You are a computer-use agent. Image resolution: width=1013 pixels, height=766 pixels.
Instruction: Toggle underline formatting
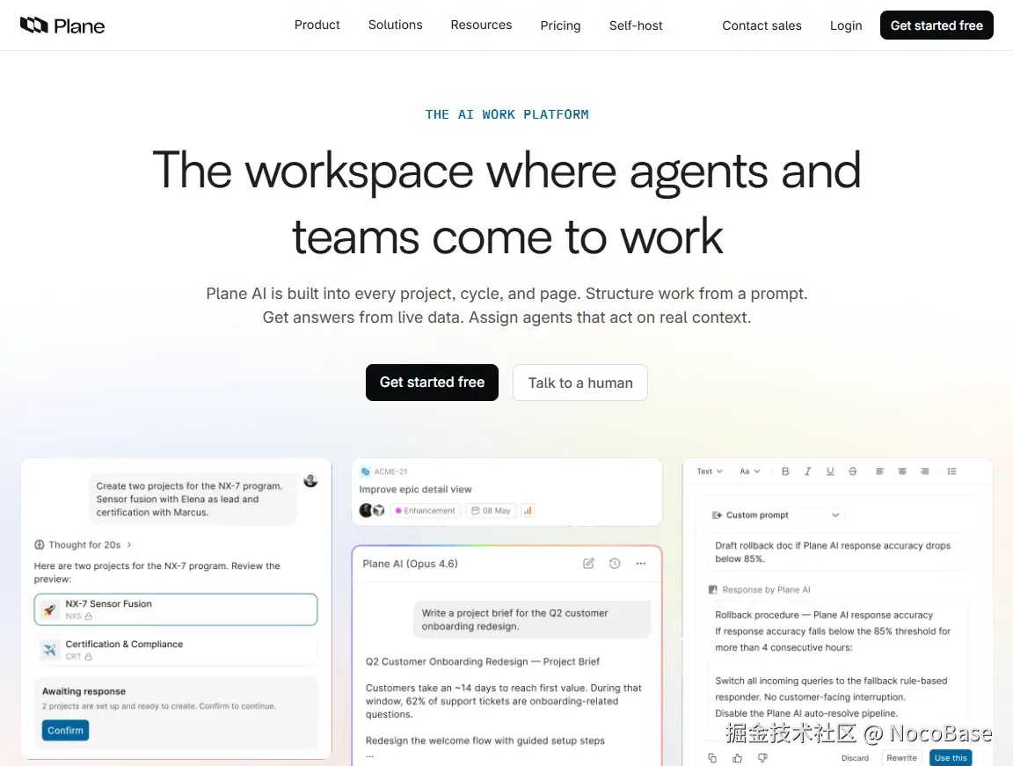click(830, 471)
